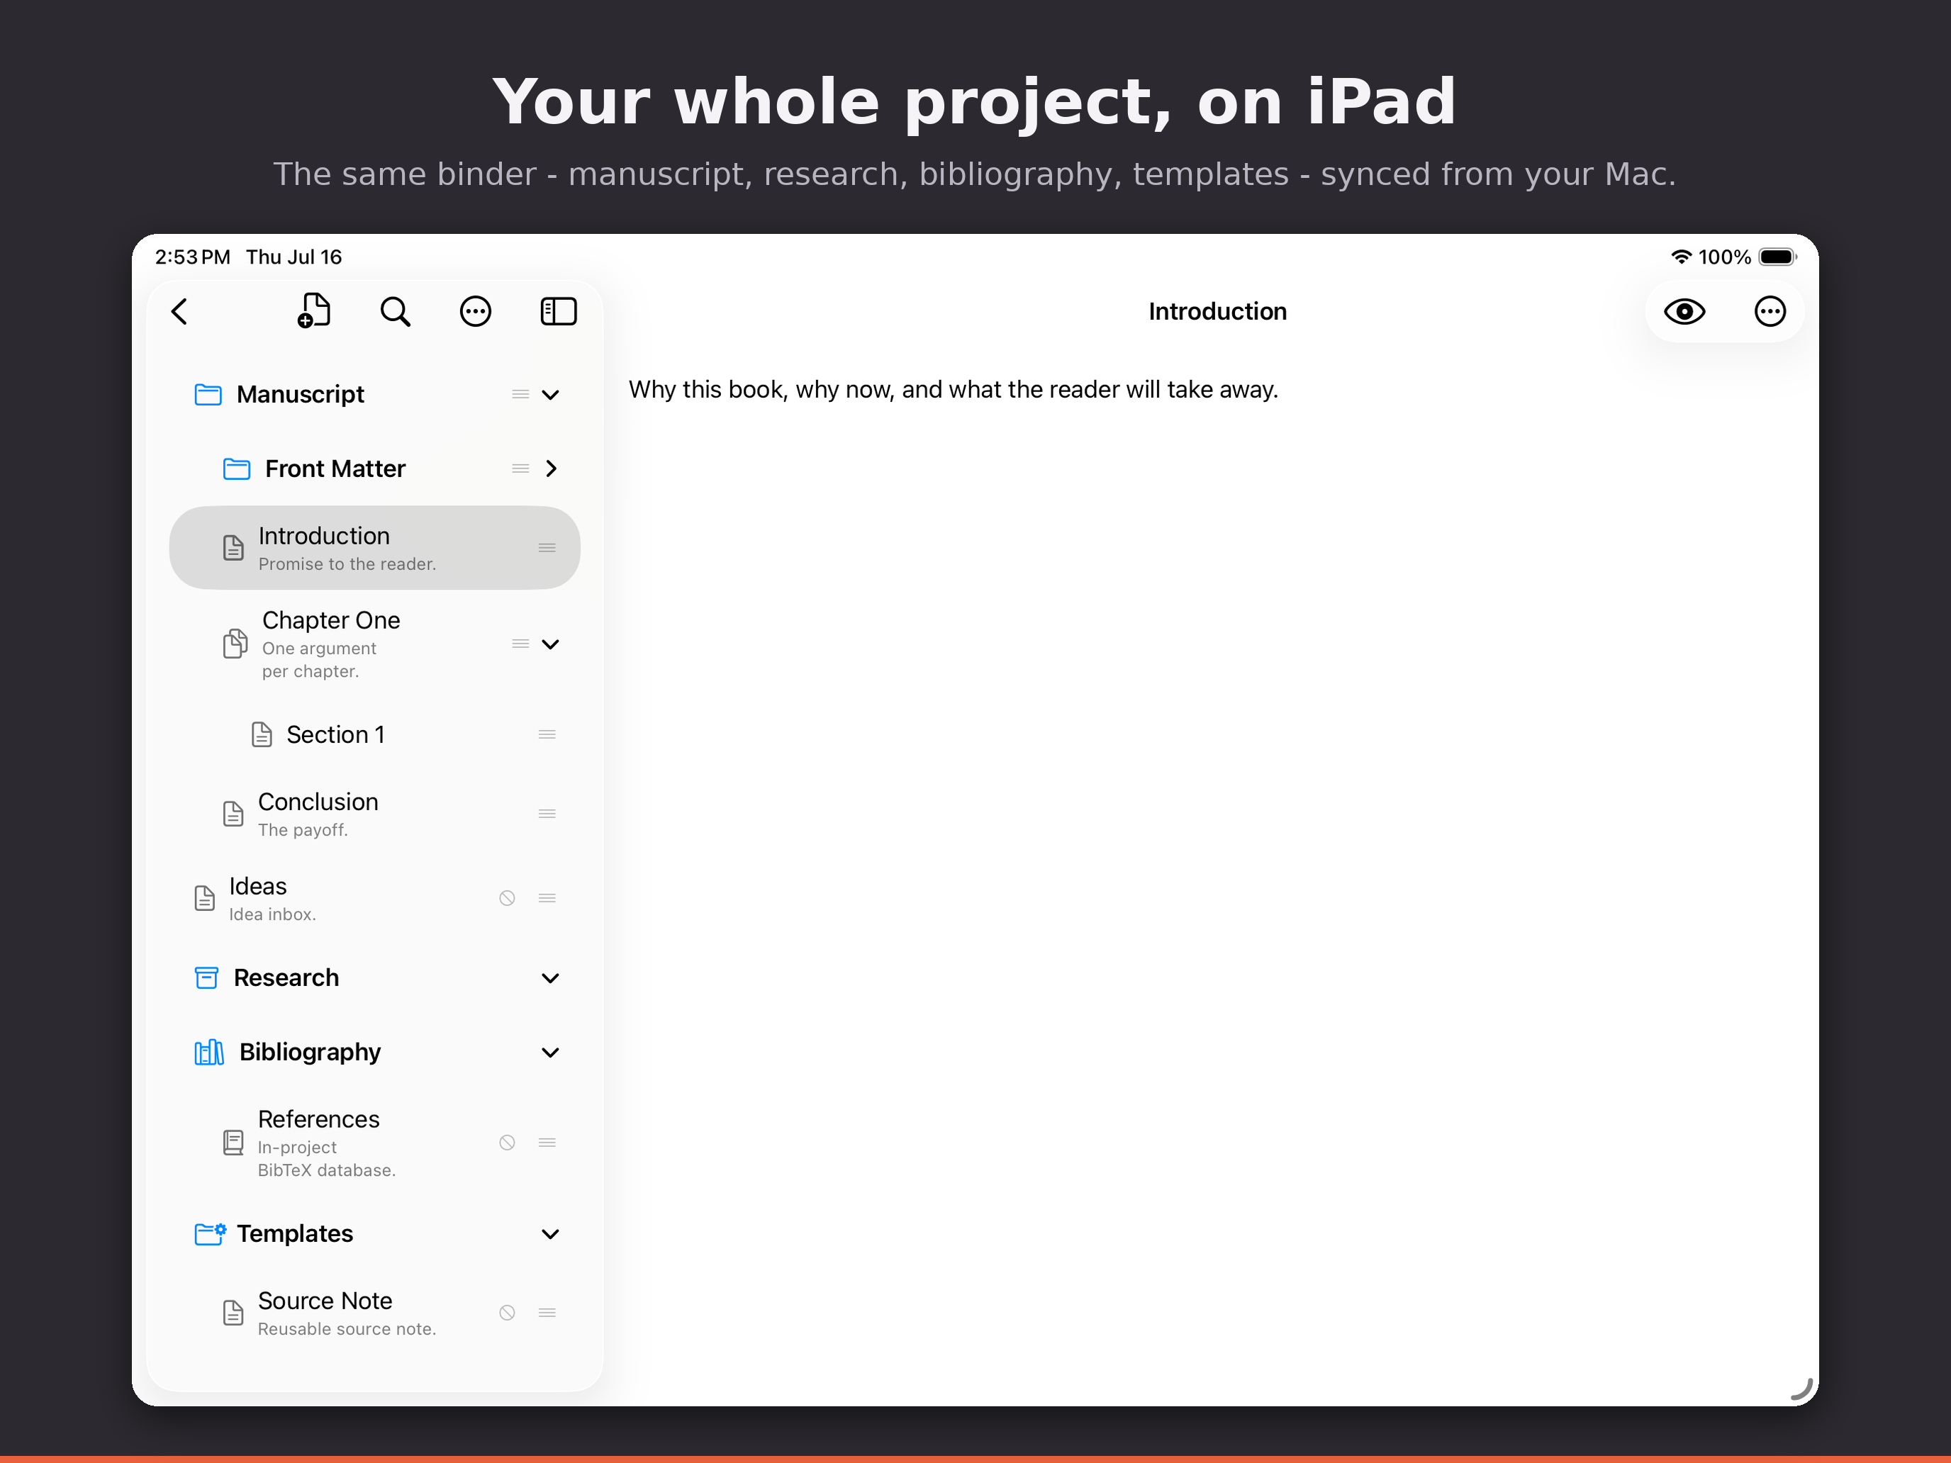Click the Ideas document icon
1951x1463 pixels.
[x=205, y=898]
